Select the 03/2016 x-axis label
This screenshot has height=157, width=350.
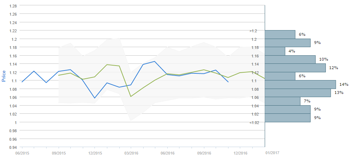click(131, 153)
